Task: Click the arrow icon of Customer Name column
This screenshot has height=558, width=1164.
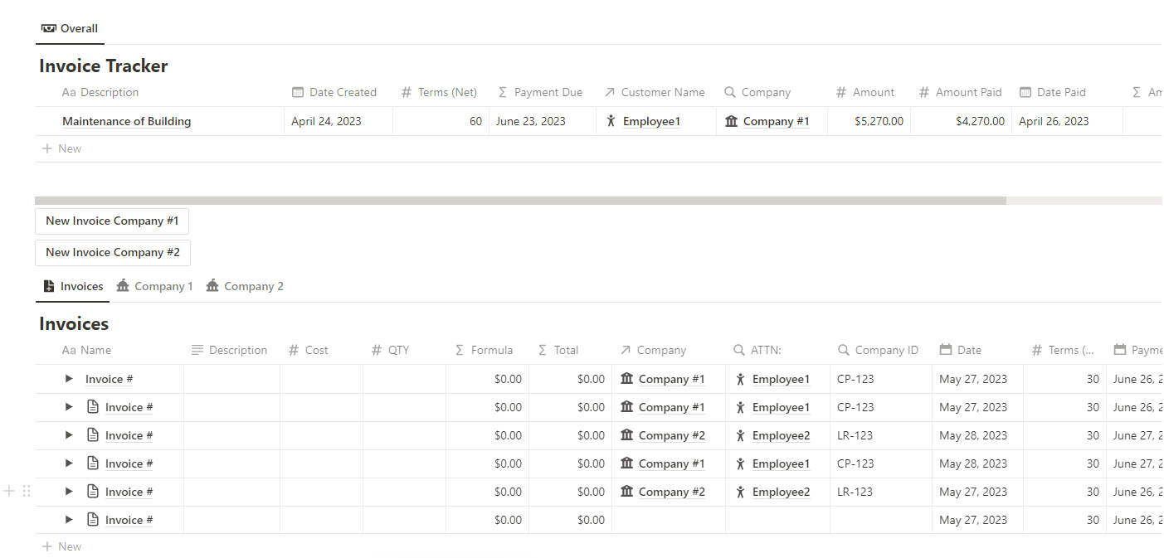Action: click(x=610, y=92)
